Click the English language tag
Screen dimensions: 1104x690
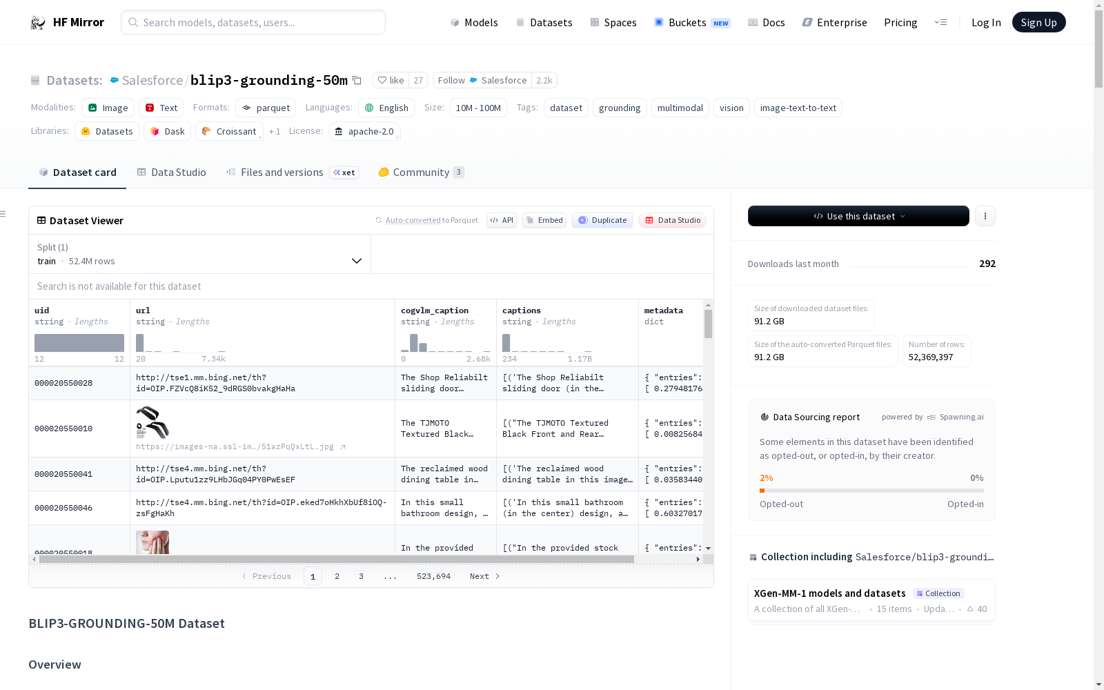click(x=386, y=108)
